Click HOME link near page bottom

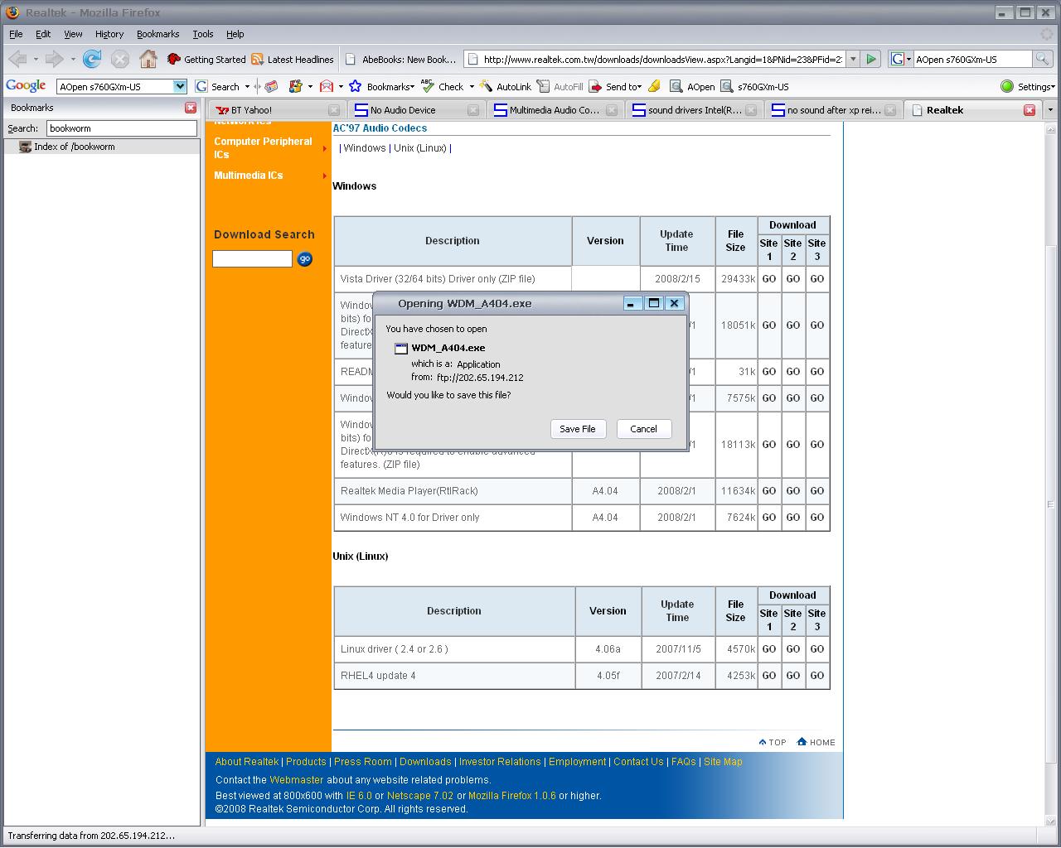(x=816, y=742)
